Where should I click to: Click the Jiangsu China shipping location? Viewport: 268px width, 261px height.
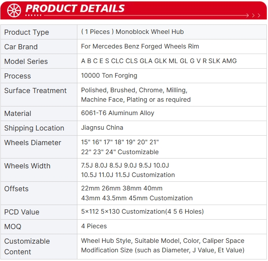(x=102, y=128)
